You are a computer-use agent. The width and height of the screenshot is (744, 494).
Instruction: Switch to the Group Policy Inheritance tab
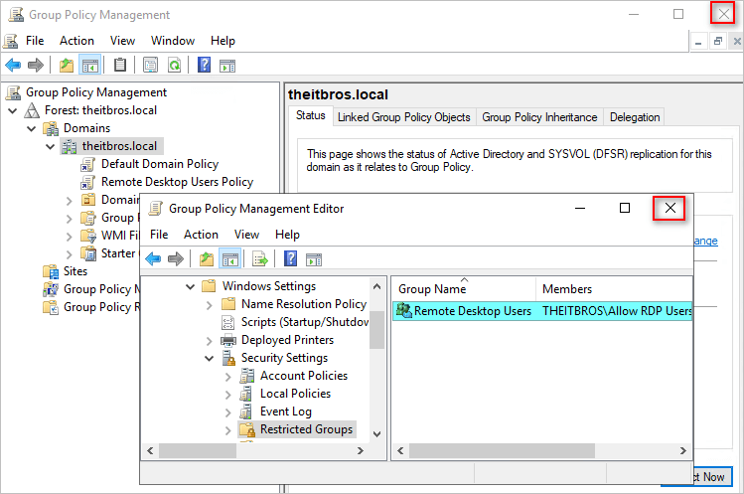point(539,117)
